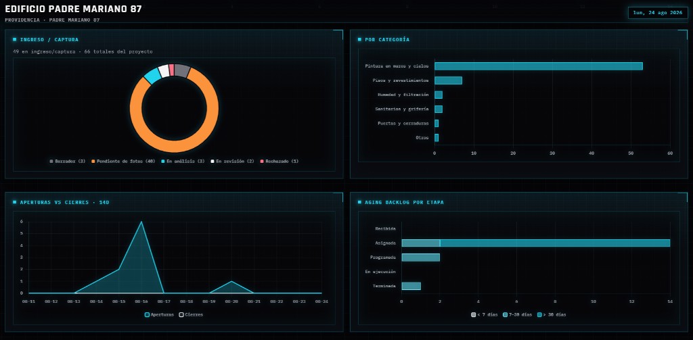This screenshot has height=340, width=693.
Task: Toggle Pendiente de fotos legend entry
Action: point(123,161)
